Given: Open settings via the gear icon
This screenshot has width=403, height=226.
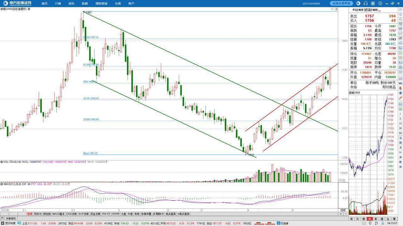Looking at the screenshot, I should 380,3.
